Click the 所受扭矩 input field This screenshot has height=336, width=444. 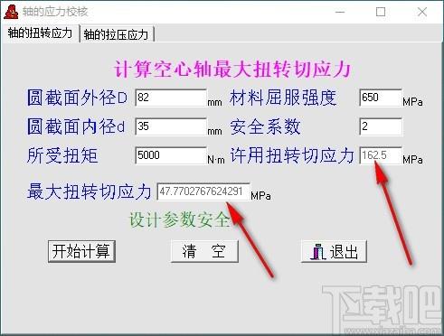pyautogui.click(x=171, y=155)
